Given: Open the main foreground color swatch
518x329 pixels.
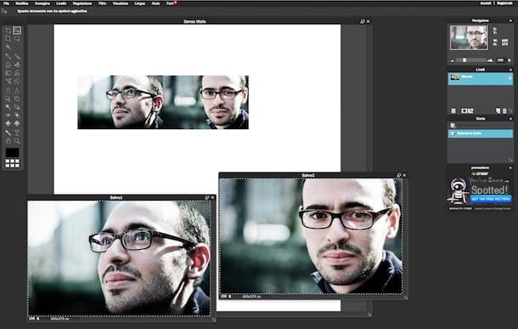Looking at the screenshot, I should point(12,152).
